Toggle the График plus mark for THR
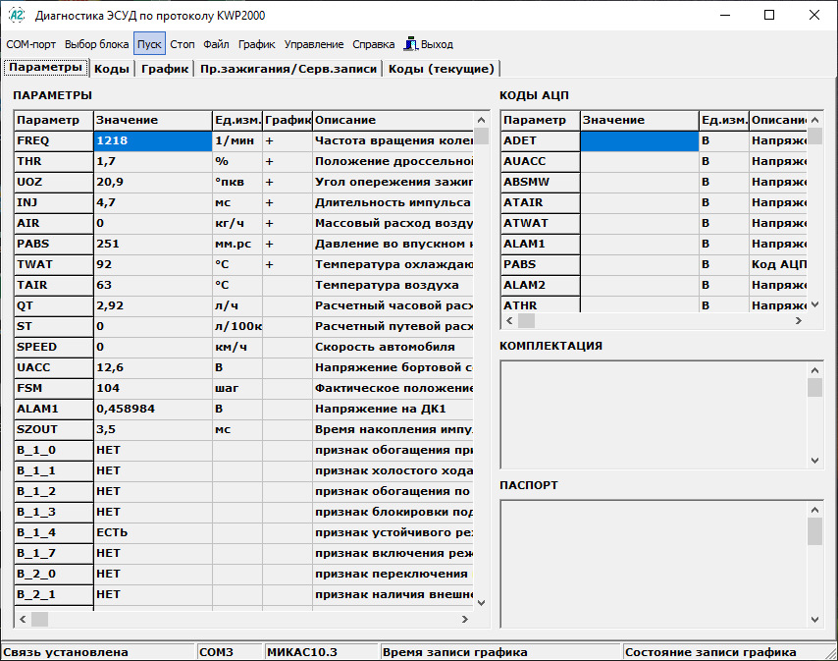 [269, 161]
